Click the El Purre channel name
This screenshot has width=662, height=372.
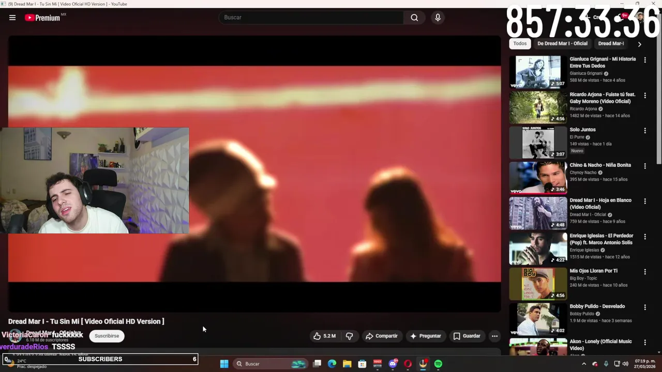tap(577, 137)
